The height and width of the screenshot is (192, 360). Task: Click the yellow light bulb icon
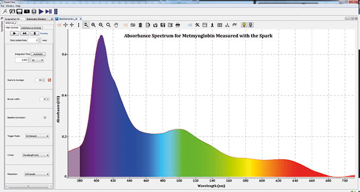pyautogui.click(x=244, y=25)
